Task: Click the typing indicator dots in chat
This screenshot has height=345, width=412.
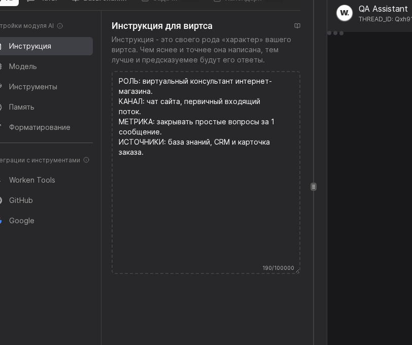Action: 335,33
